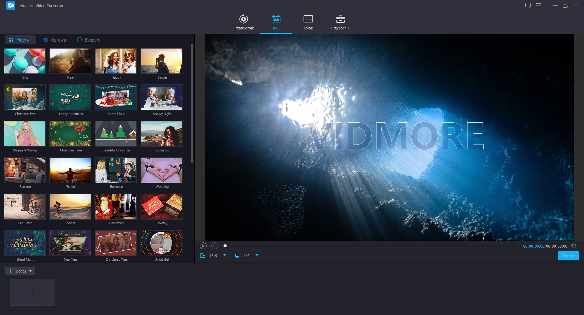Click the video preview area
The image size is (584, 315).
tap(389, 137)
